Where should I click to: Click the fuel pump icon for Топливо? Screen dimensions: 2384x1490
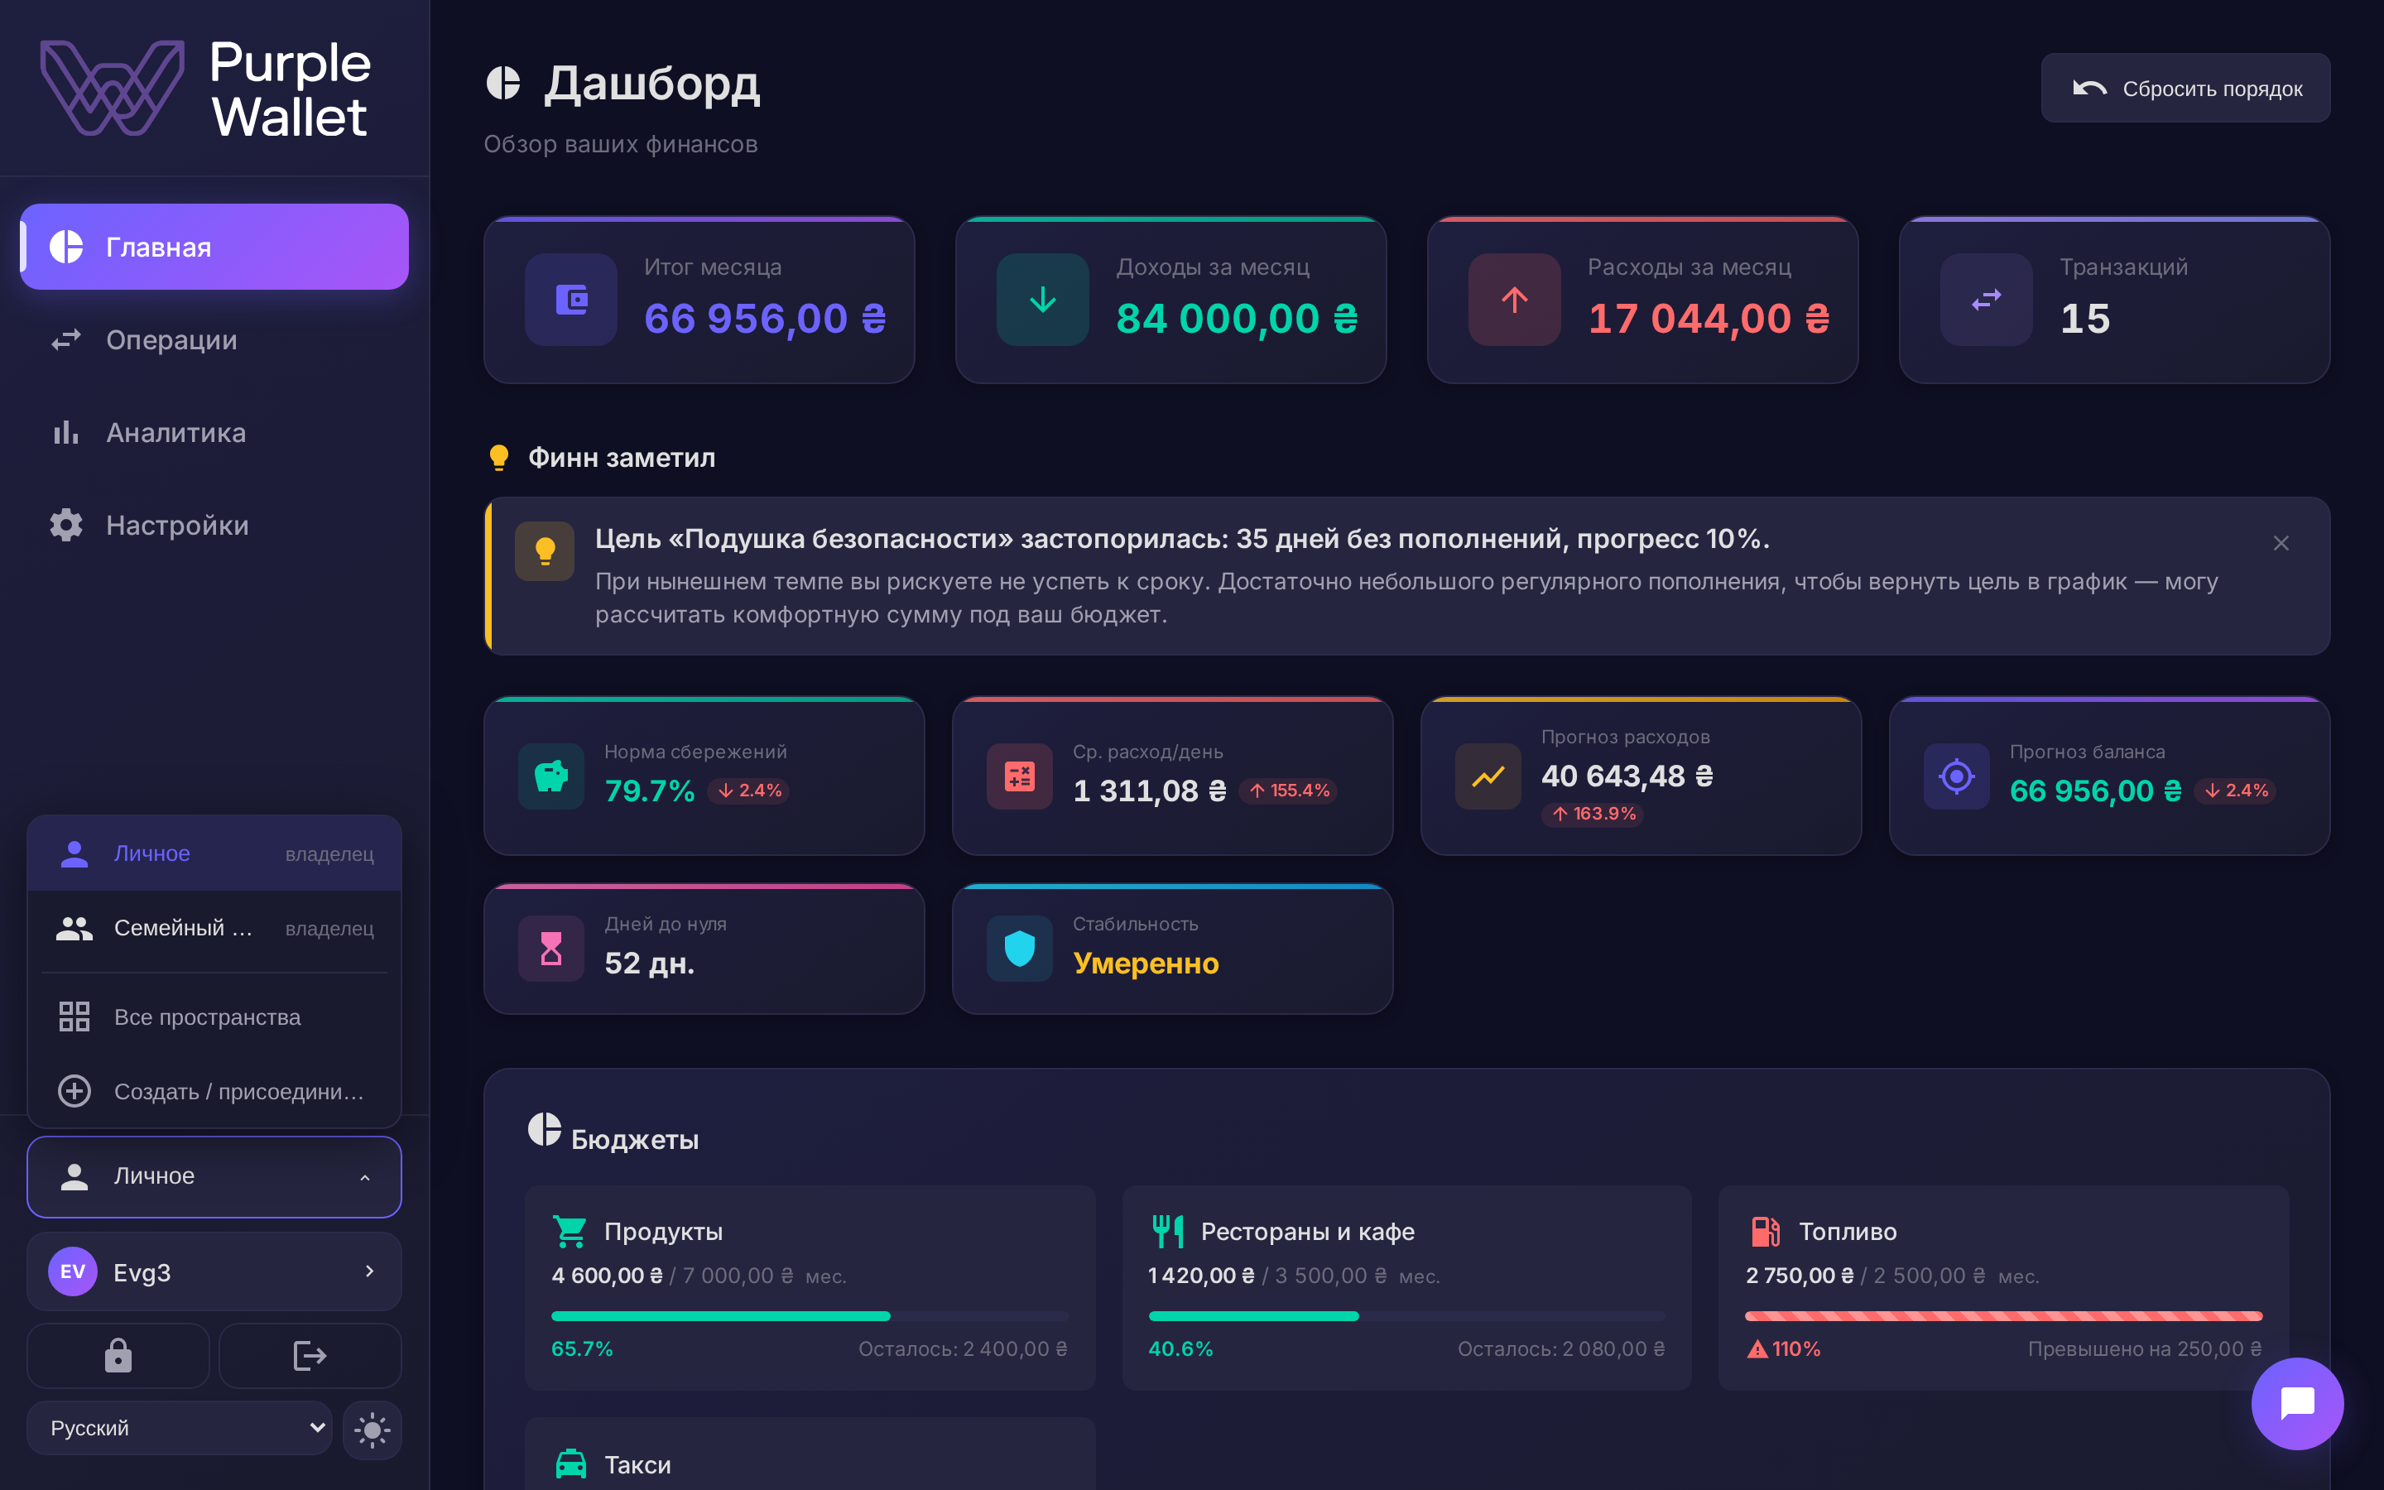[x=1764, y=1232]
